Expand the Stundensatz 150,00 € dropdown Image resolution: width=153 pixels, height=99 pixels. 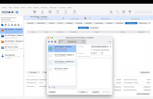click(x=102, y=53)
